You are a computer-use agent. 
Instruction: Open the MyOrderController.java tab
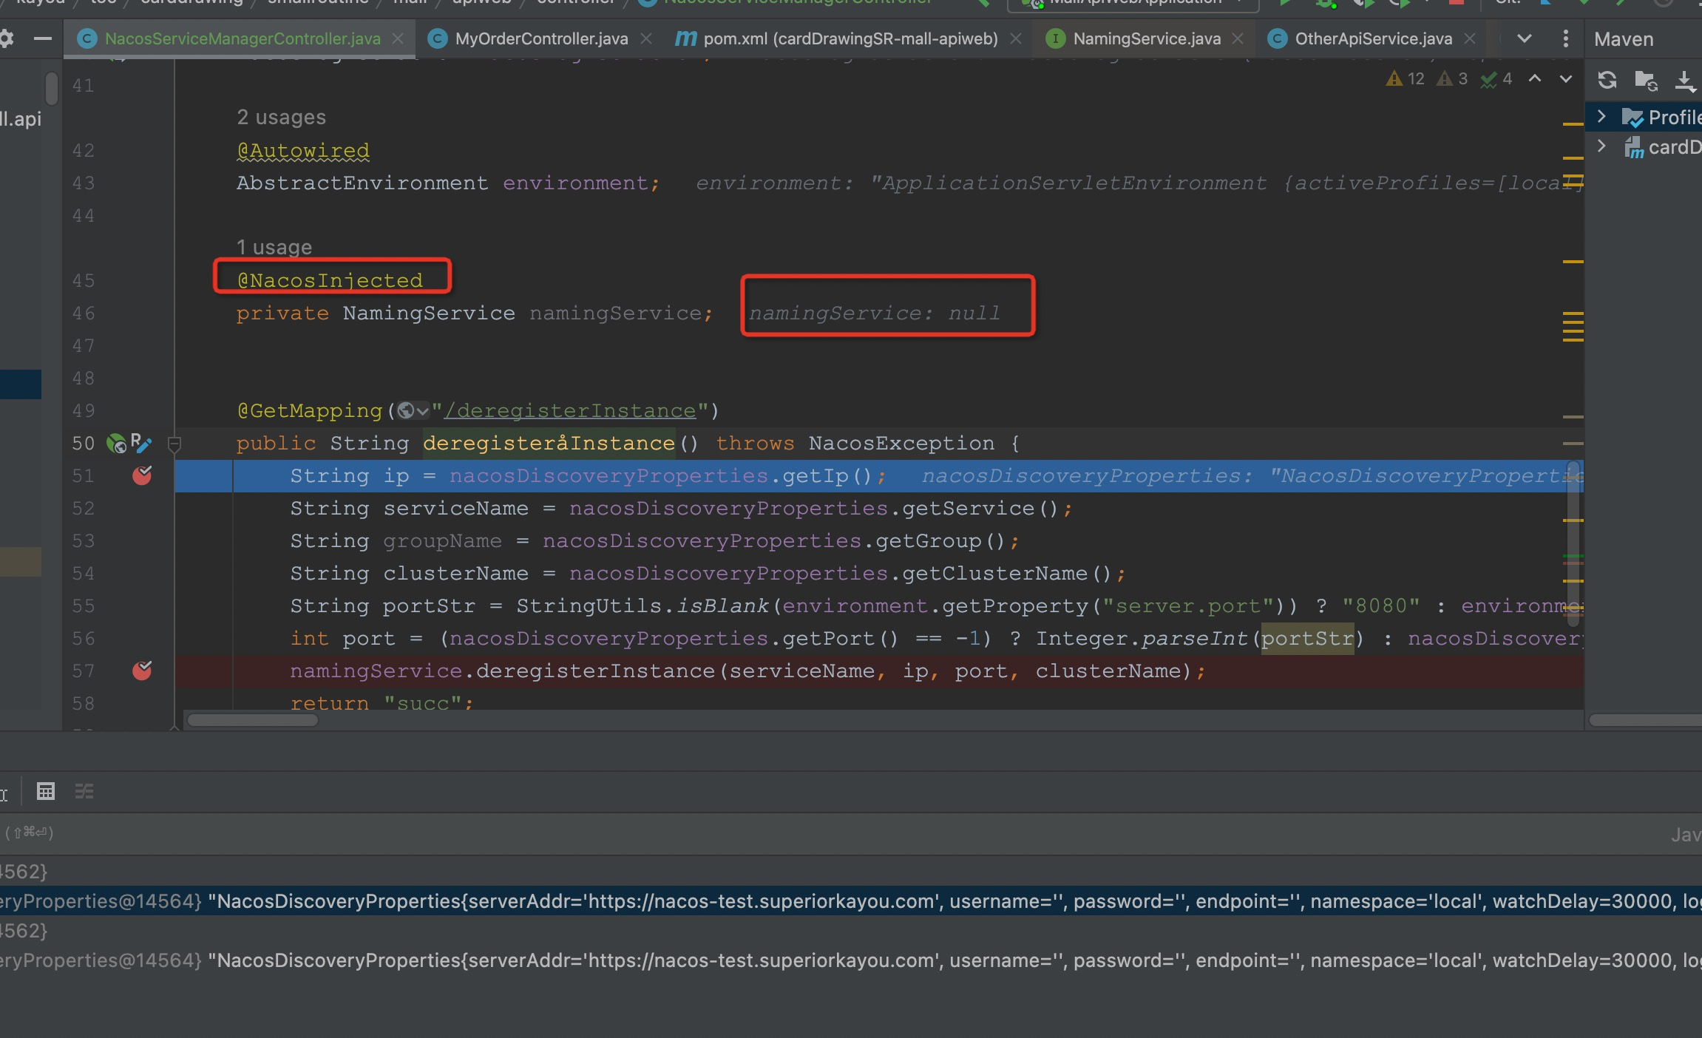(x=541, y=38)
